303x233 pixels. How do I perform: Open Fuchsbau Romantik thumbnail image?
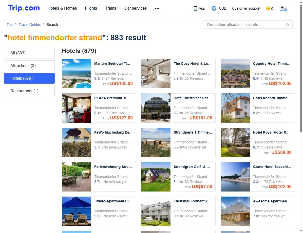[156, 211]
